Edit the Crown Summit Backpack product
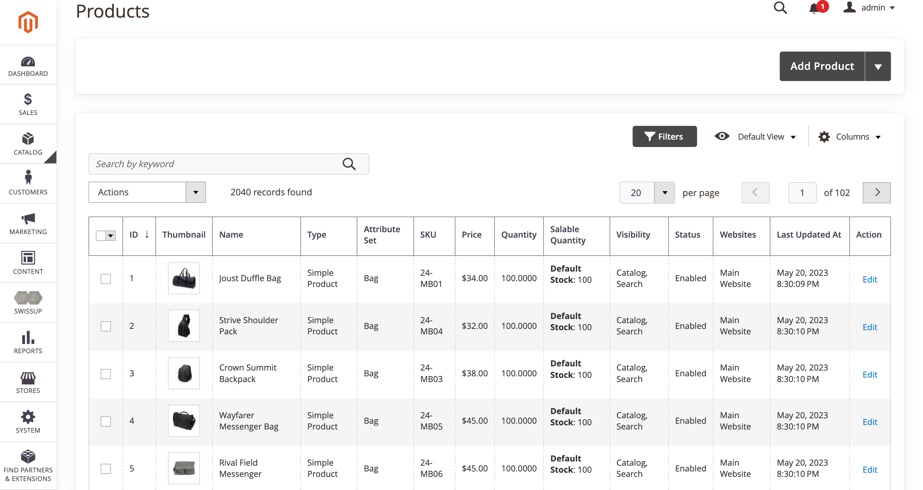This screenshot has width=923, height=490. click(870, 373)
